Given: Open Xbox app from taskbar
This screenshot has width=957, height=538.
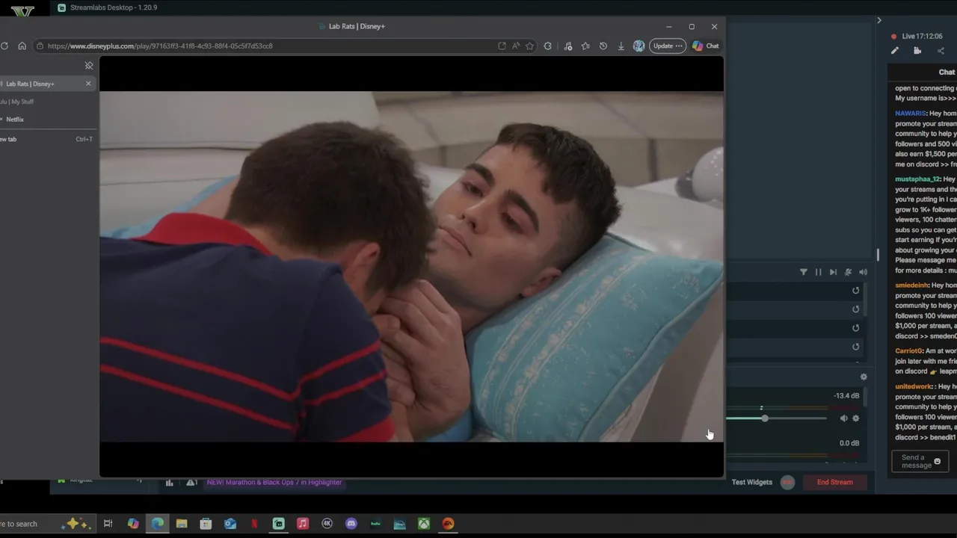Looking at the screenshot, I should point(424,524).
